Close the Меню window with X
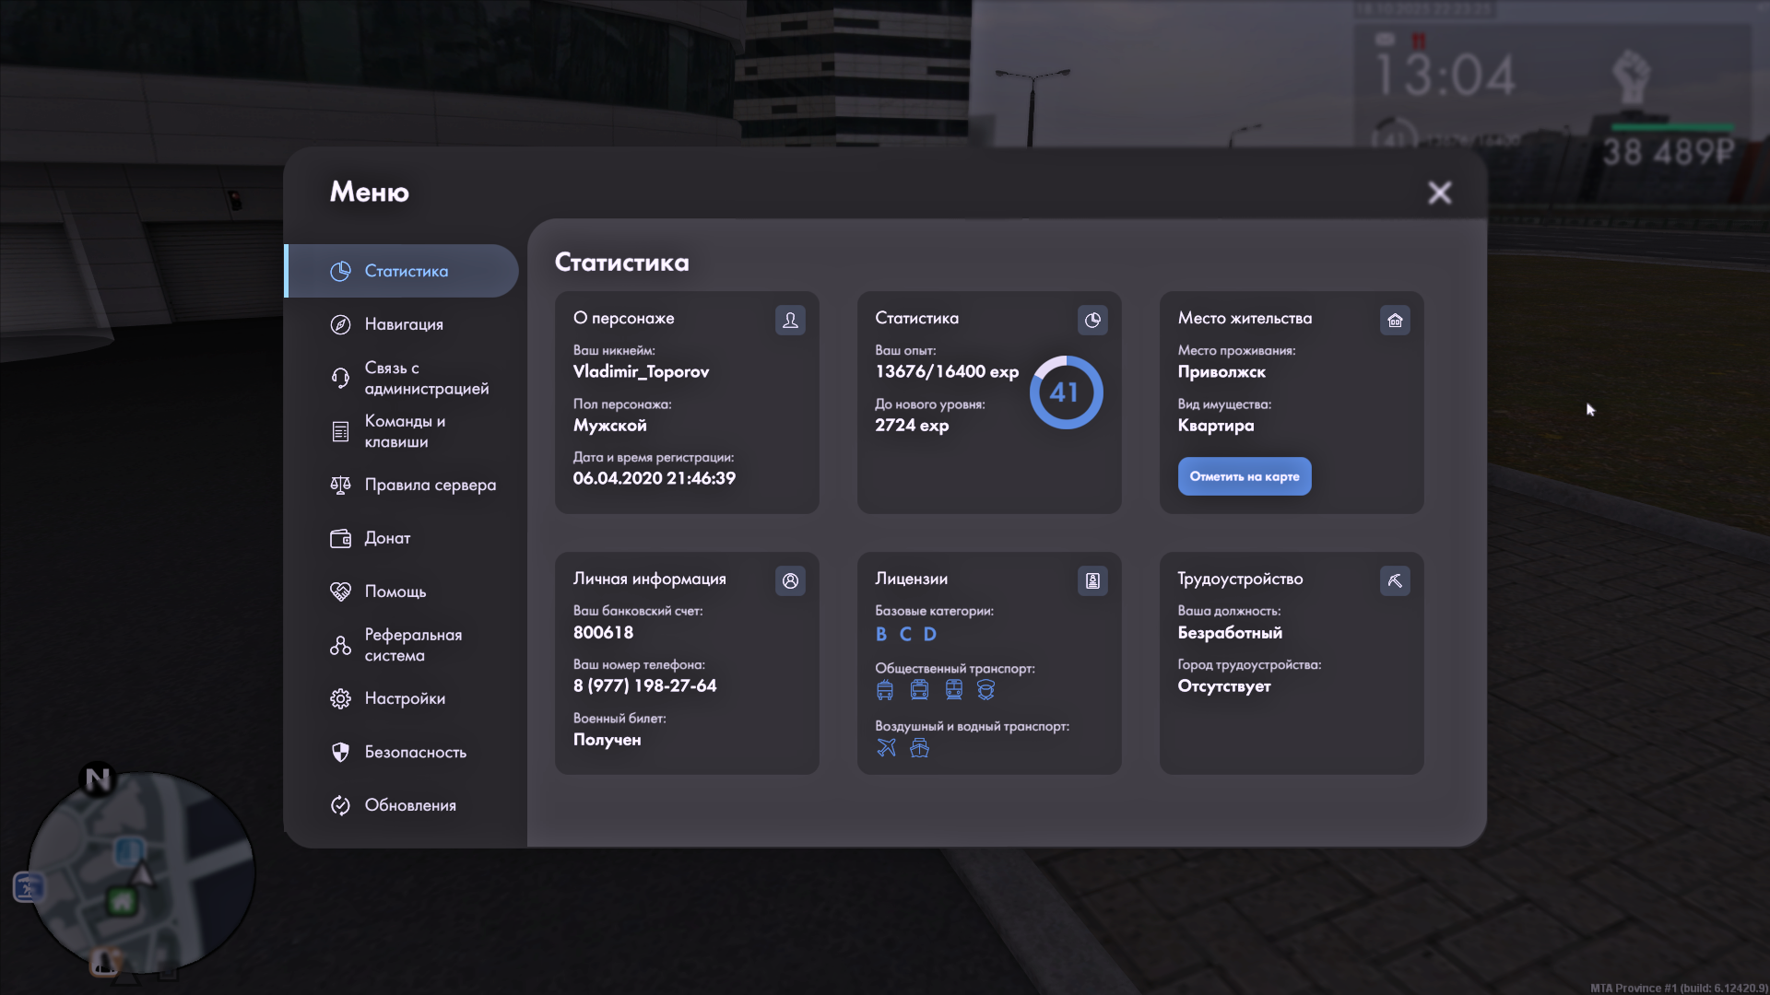This screenshot has width=1770, height=995. [x=1439, y=193]
